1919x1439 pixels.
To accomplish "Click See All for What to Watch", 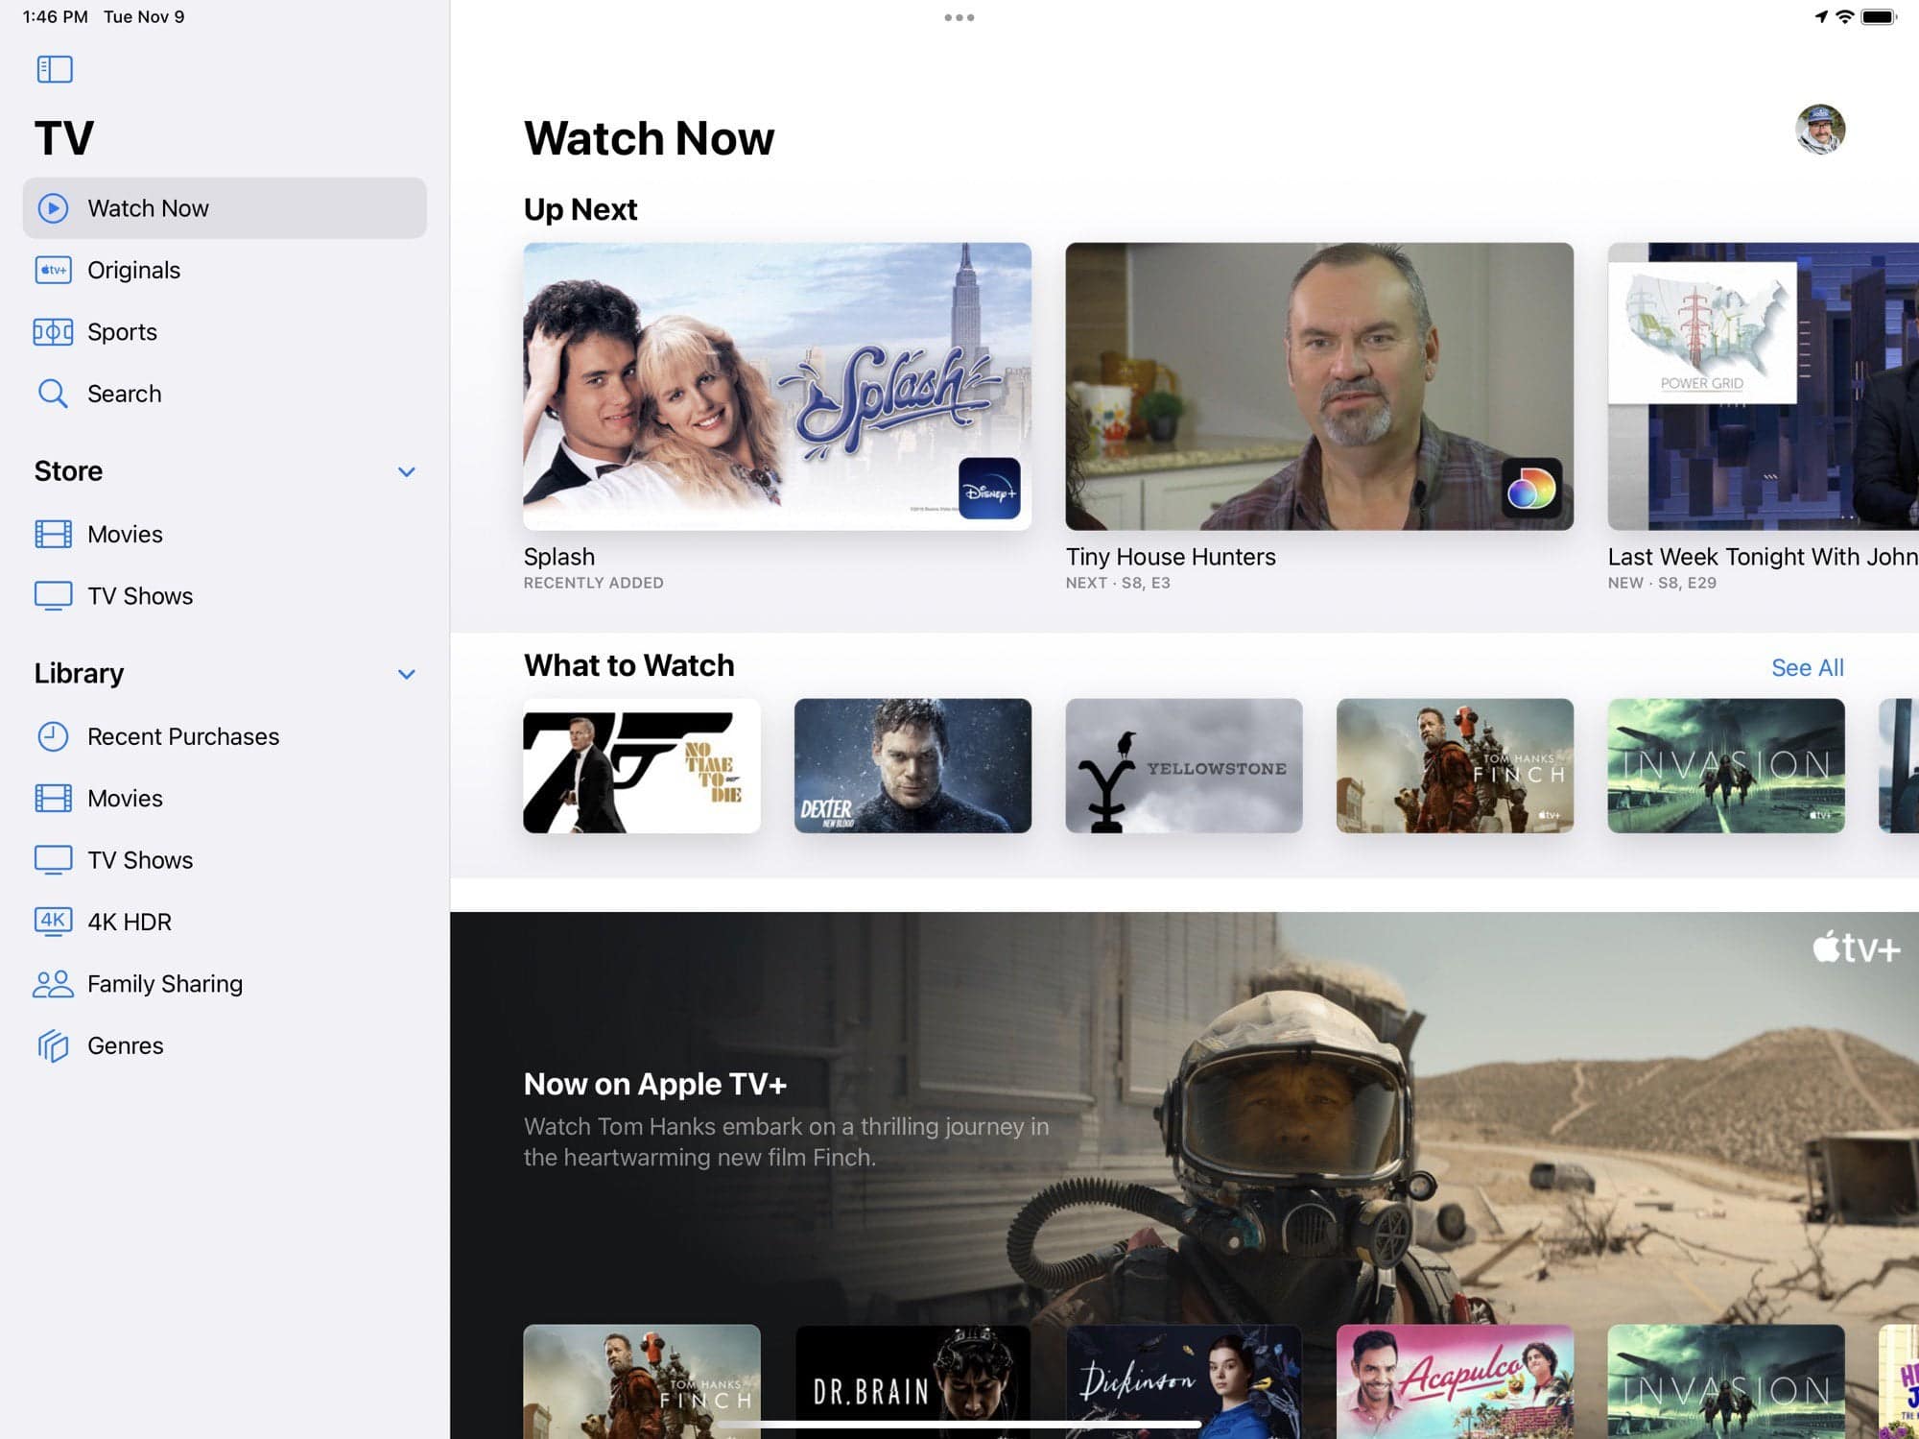I will [x=1808, y=667].
